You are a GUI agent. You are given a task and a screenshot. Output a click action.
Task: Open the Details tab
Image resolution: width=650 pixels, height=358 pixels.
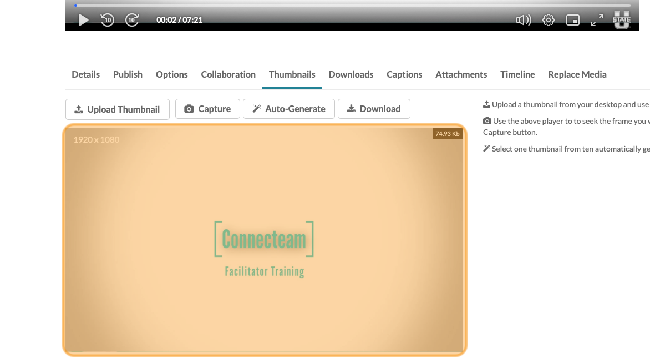(x=86, y=74)
